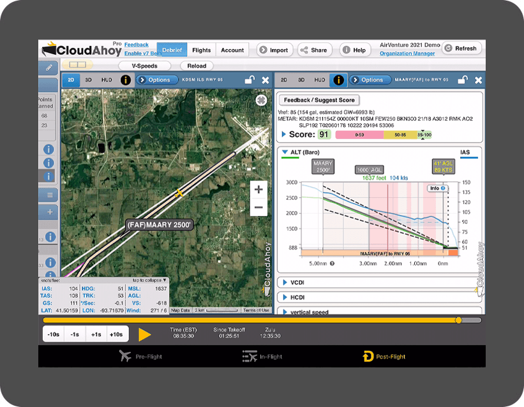Open the Organization Manager link
The image size is (524, 407).
click(x=407, y=53)
